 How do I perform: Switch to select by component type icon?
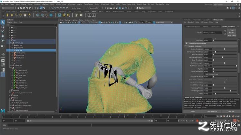point(44,8)
